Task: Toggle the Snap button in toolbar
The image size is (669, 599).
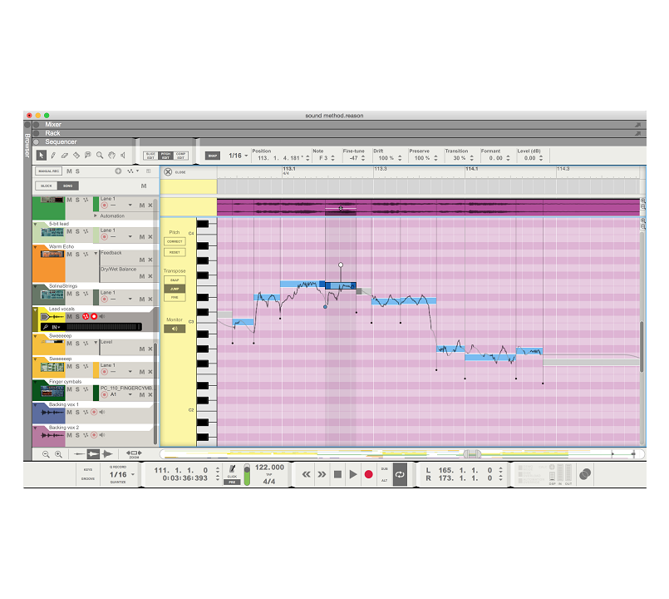Action: tap(213, 156)
